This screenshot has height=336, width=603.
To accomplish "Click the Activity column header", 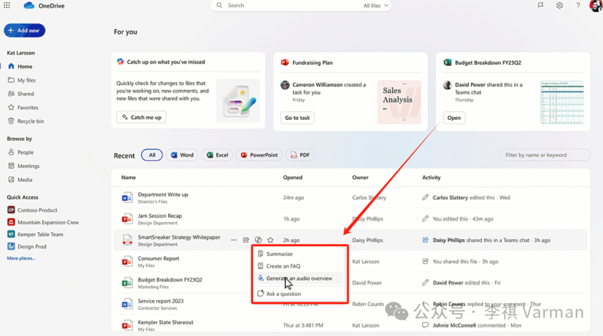I will (x=432, y=177).
